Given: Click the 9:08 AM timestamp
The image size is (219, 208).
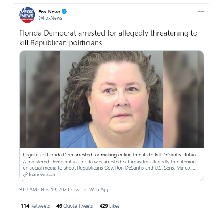Looking at the screenshot, I should point(28,189).
